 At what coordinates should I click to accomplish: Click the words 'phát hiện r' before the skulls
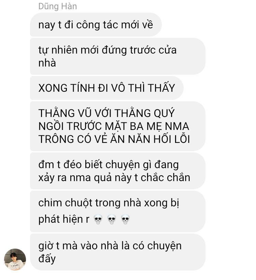64,219
